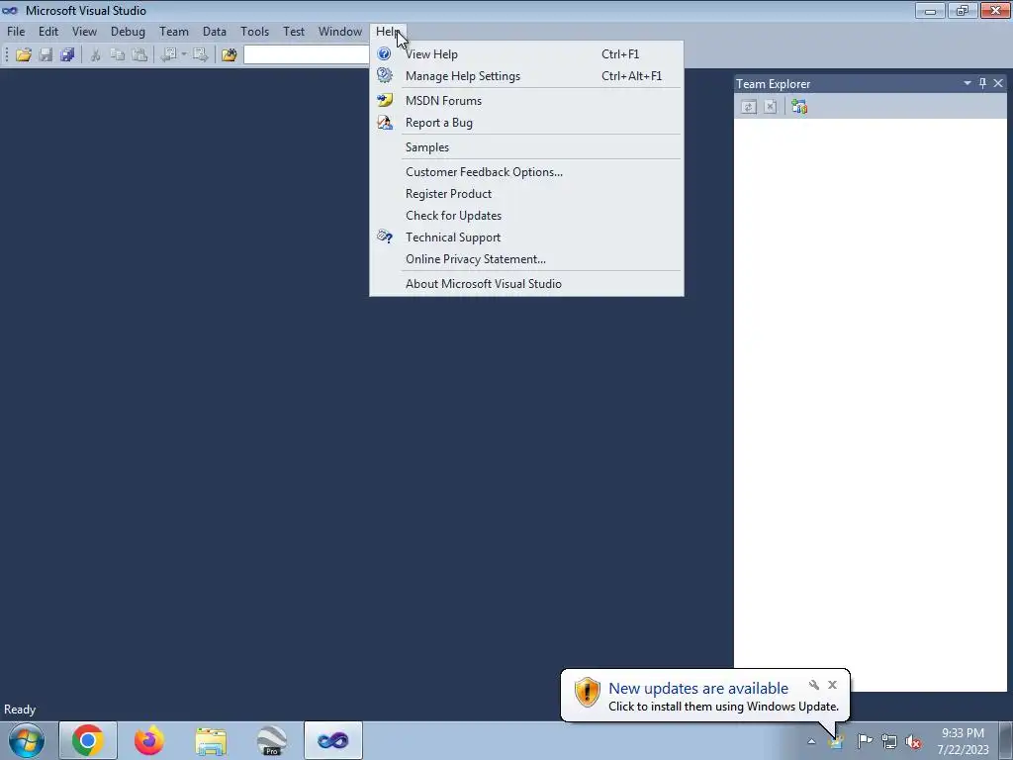Click the Windows Update shield icon

pos(587,692)
